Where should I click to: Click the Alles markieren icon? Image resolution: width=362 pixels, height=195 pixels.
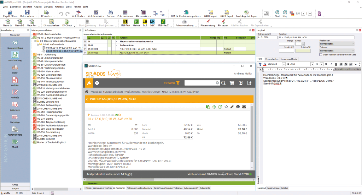[x=143, y=13]
